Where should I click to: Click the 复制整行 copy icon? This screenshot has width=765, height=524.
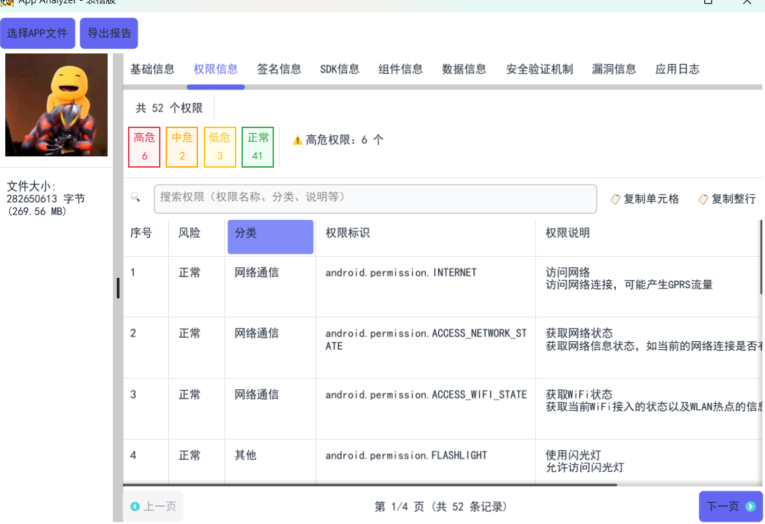(704, 199)
